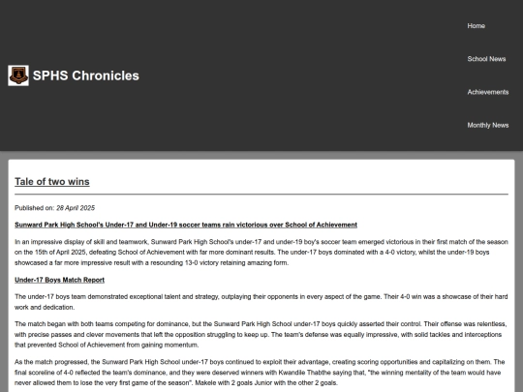This screenshot has width=523, height=392.
Task: Click the paragraph starting 'In an impressive display'
Action: (261, 253)
